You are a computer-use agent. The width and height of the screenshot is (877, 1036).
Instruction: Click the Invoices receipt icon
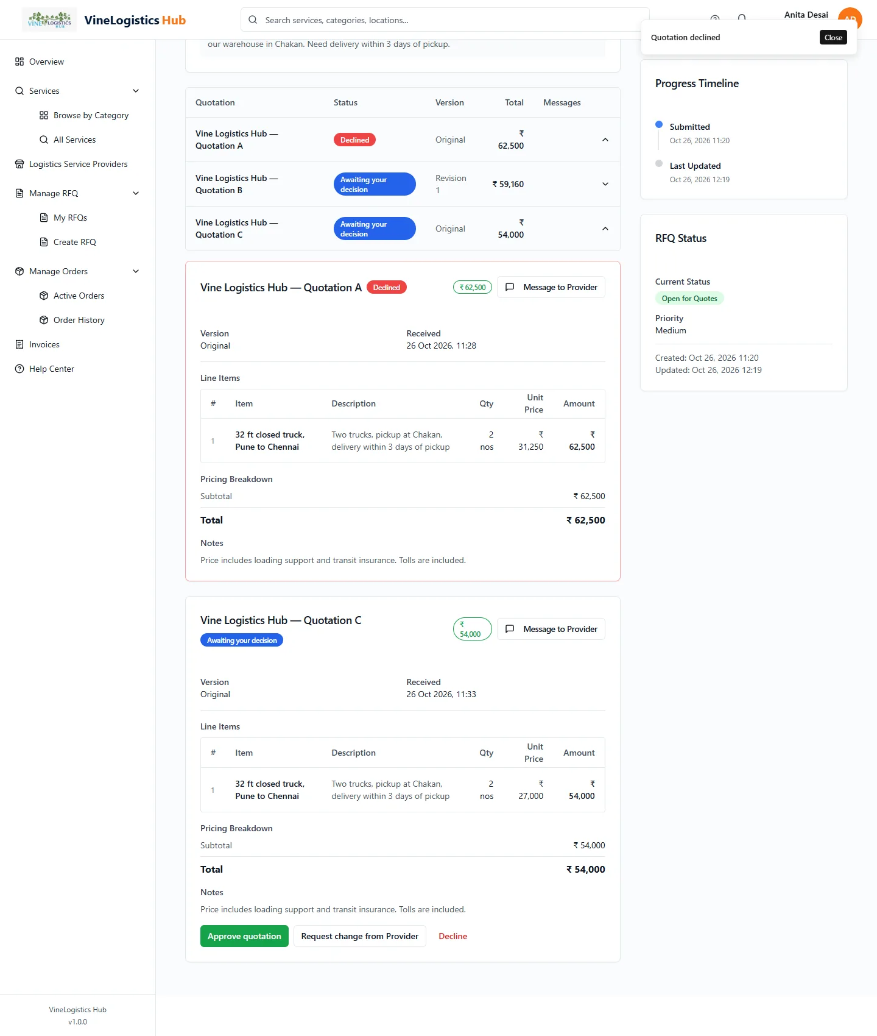[19, 344]
